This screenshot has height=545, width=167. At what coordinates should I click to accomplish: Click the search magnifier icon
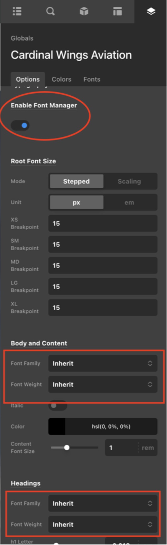50,11
